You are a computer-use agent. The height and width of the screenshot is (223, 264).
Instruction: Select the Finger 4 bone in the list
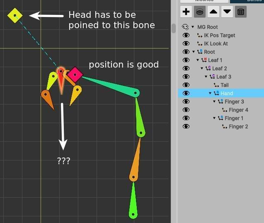click(238, 110)
